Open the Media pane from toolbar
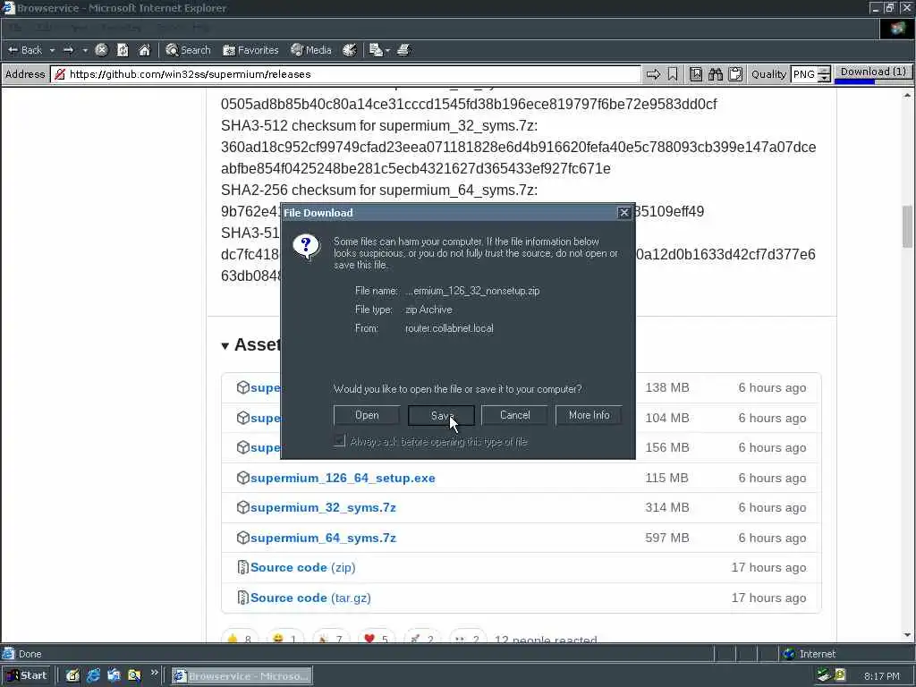This screenshot has height=687, width=916. click(x=311, y=50)
